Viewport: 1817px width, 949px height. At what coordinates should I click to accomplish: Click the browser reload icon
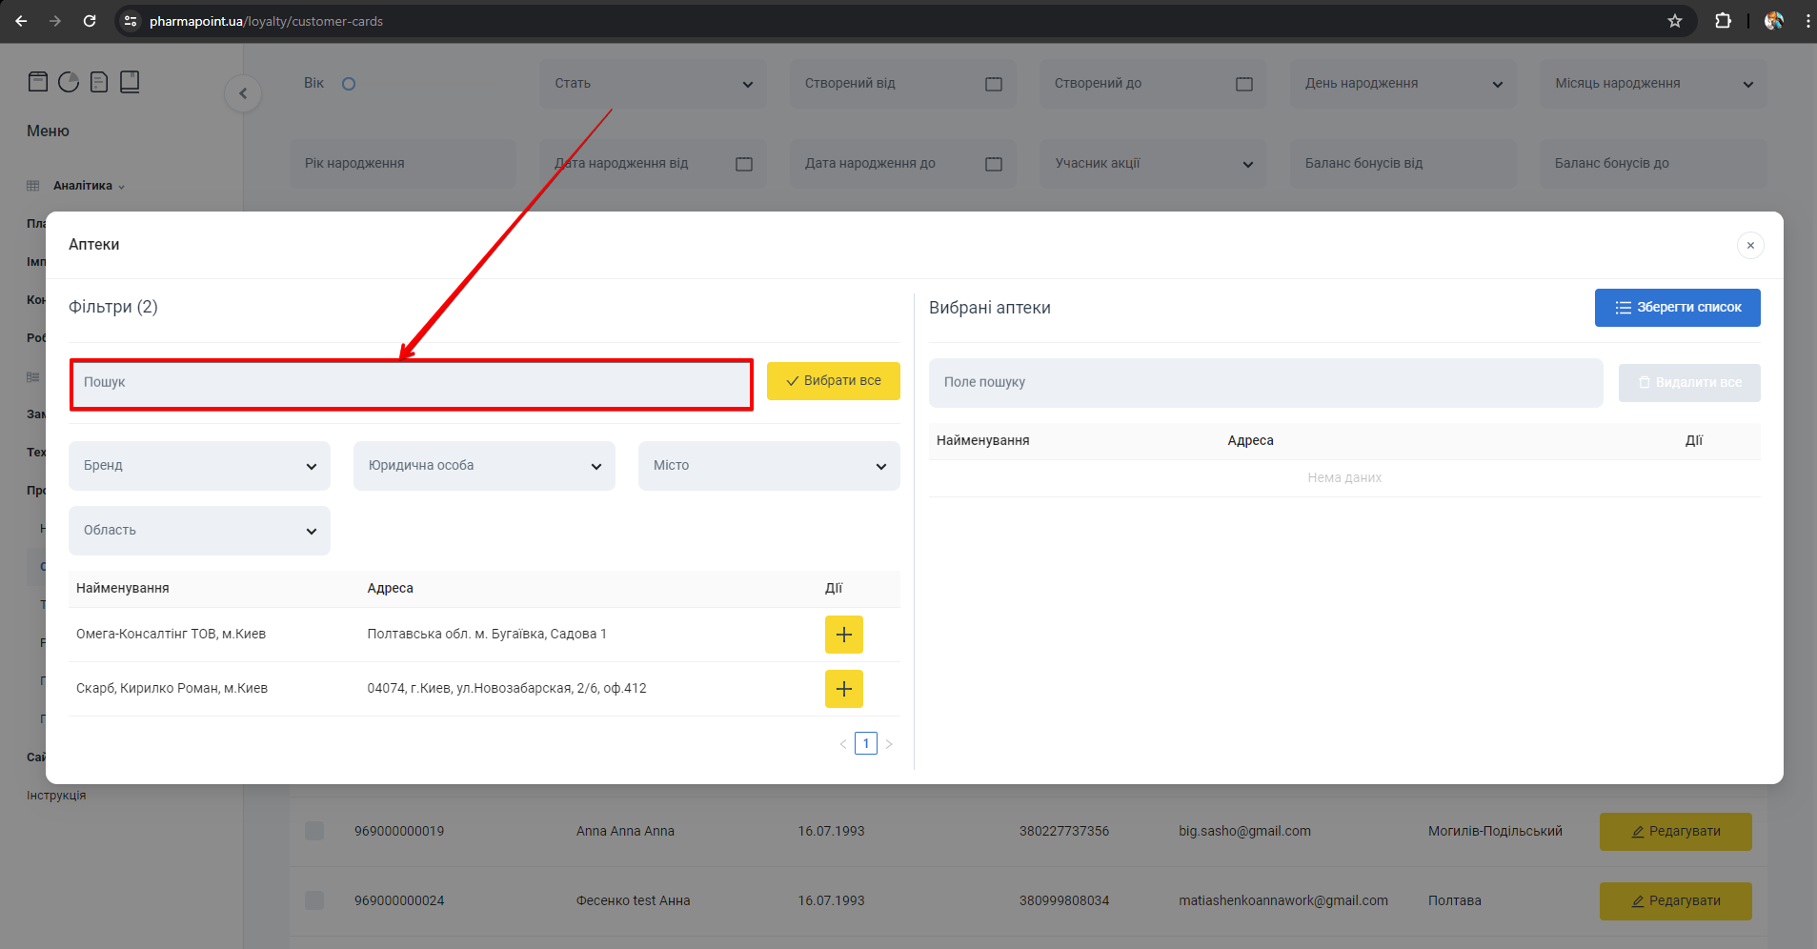click(x=90, y=21)
